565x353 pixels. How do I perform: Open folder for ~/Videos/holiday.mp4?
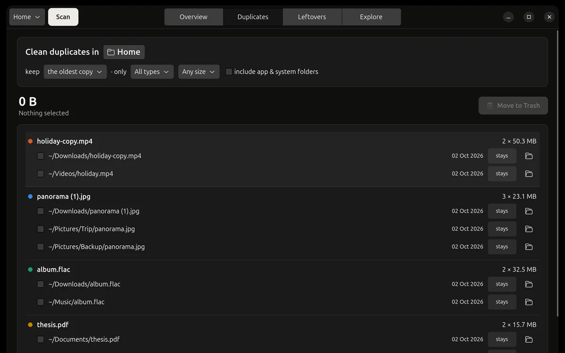click(529, 174)
